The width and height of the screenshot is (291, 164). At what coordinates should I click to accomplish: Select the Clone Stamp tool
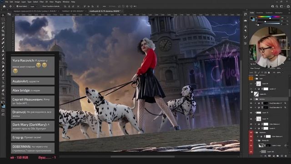tap(3, 51)
